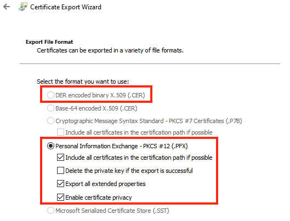Click the 'Enable certificate privacy' label text
290x221 pixels.
tap(99, 197)
